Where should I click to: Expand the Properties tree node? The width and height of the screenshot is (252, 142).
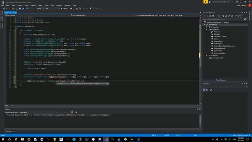206,27
